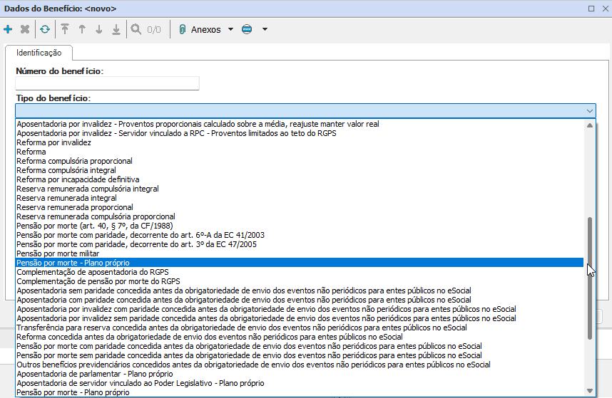
Task: Select 'Reforma concedida antes da obrigatoriedade' option
Action: (300, 337)
